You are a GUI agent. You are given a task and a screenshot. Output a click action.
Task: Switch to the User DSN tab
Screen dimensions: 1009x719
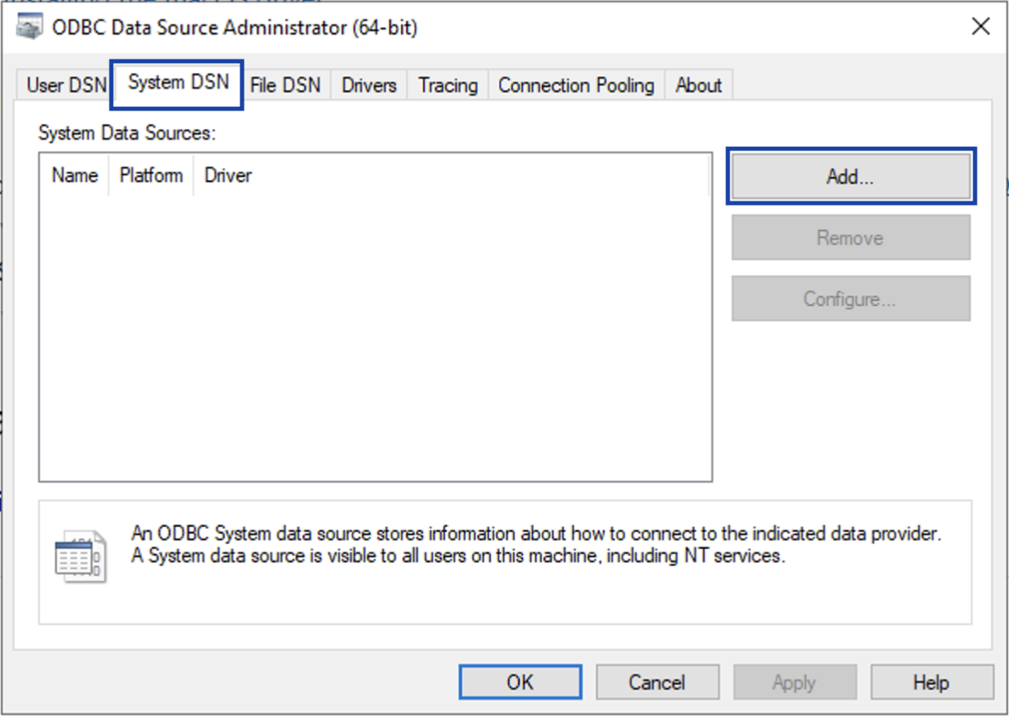(x=65, y=85)
